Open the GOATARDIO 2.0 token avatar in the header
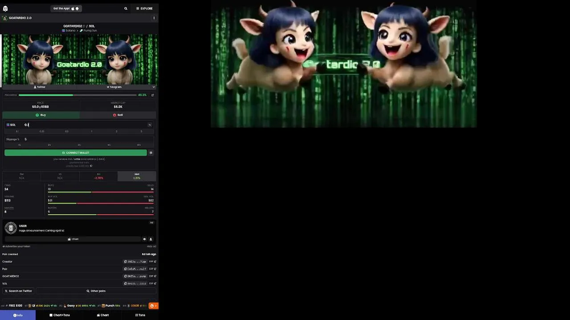Screen dimensions: 570x320 tap(4, 18)
